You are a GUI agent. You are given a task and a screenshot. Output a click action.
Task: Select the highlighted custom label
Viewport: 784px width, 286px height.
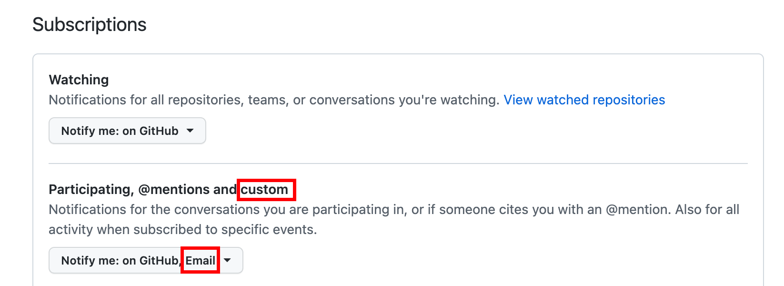pyautogui.click(x=265, y=190)
